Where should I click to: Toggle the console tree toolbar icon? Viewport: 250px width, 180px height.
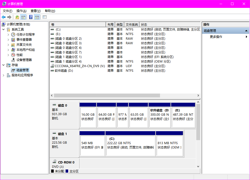point(23,17)
